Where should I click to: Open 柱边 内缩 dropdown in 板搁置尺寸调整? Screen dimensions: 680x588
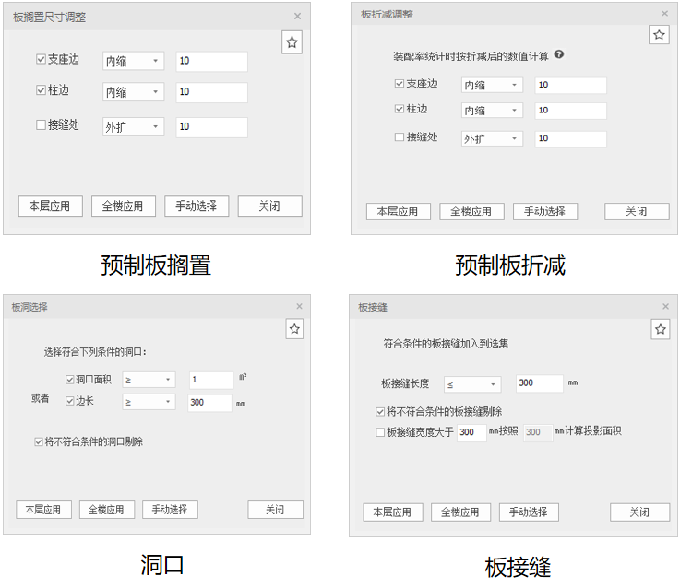[134, 92]
